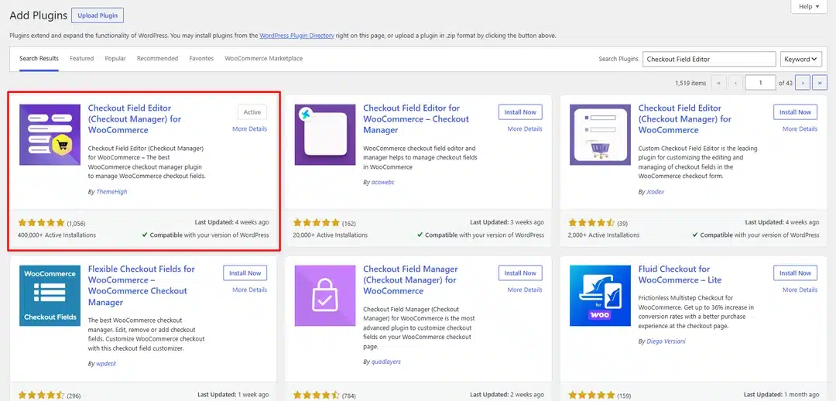Image resolution: width=836 pixels, height=401 pixels.
Task: Open More Details for ThemeHigh plugin
Action: pyautogui.click(x=249, y=129)
